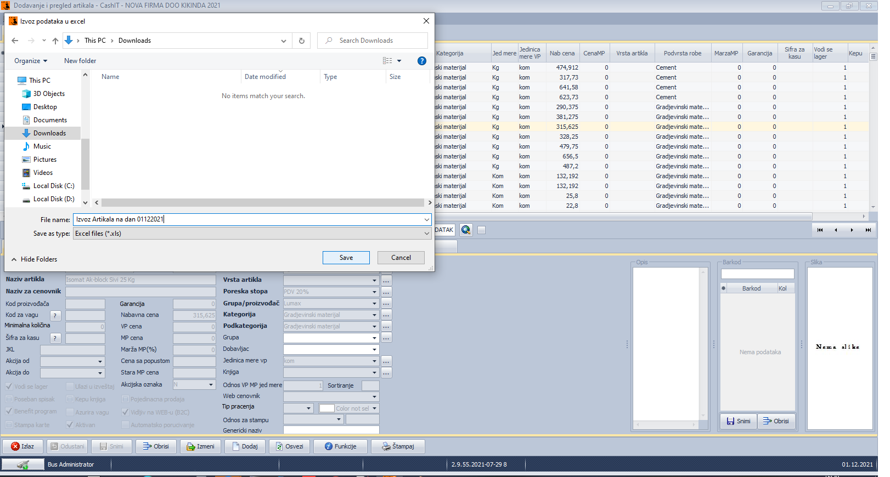Select Documents in the navigation pane

click(50, 120)
